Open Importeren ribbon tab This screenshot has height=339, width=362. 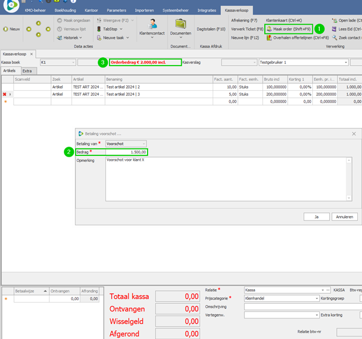(x=144, y=11)
